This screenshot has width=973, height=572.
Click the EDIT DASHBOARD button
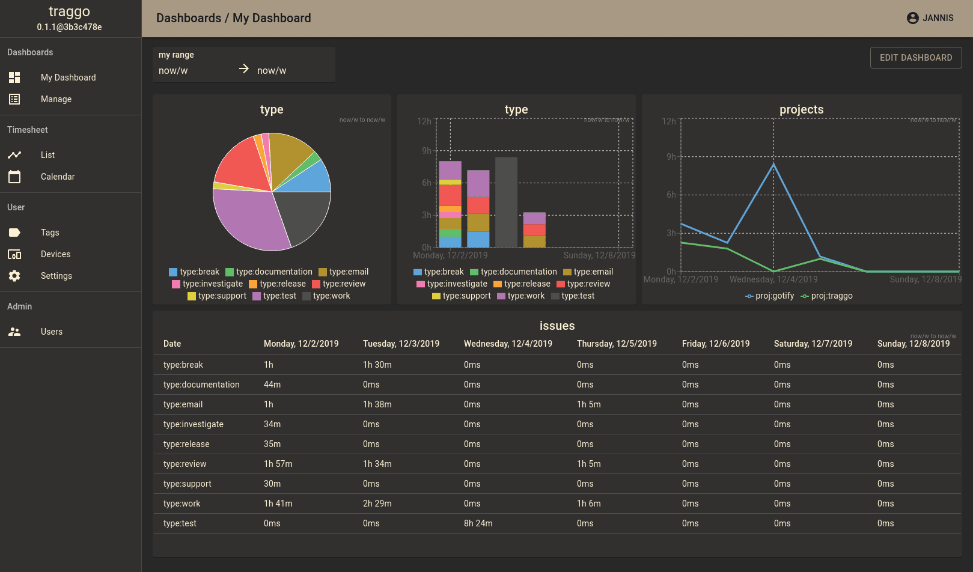(x=916, y=57)
